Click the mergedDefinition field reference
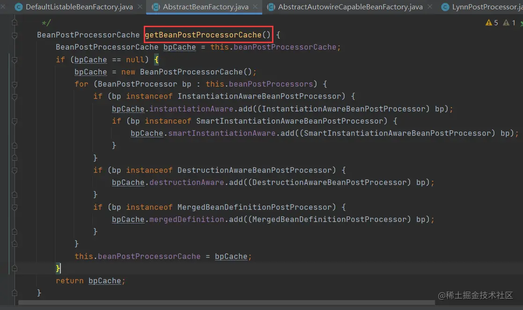Image resolution: width=523 pixels, height=310 pixels. coord(186,219)
